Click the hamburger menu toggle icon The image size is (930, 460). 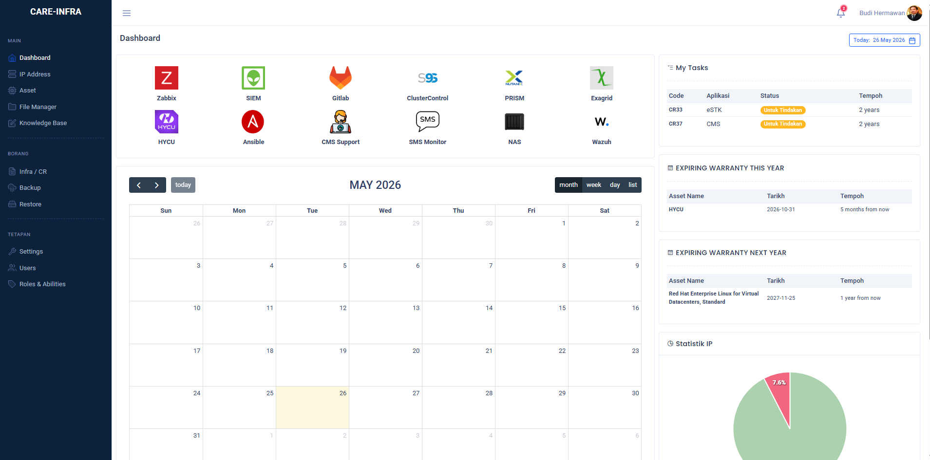point(127,13)
